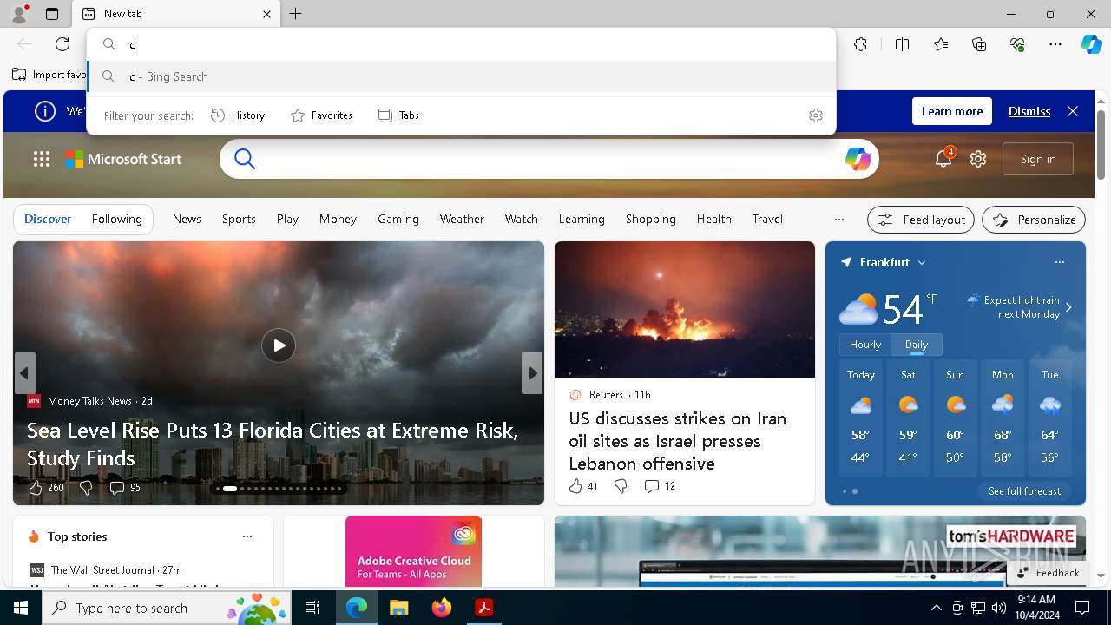Open the notifications bell with badge
This screenshot has height=625, width=1111.
click(943, 158)
